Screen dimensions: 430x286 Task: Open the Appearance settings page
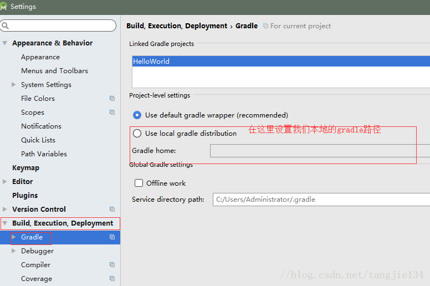[40, 57]
